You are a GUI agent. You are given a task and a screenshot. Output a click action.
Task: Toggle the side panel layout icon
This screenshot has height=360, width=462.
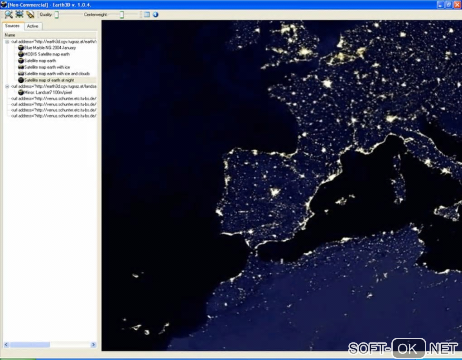click(x=147, y=14)
